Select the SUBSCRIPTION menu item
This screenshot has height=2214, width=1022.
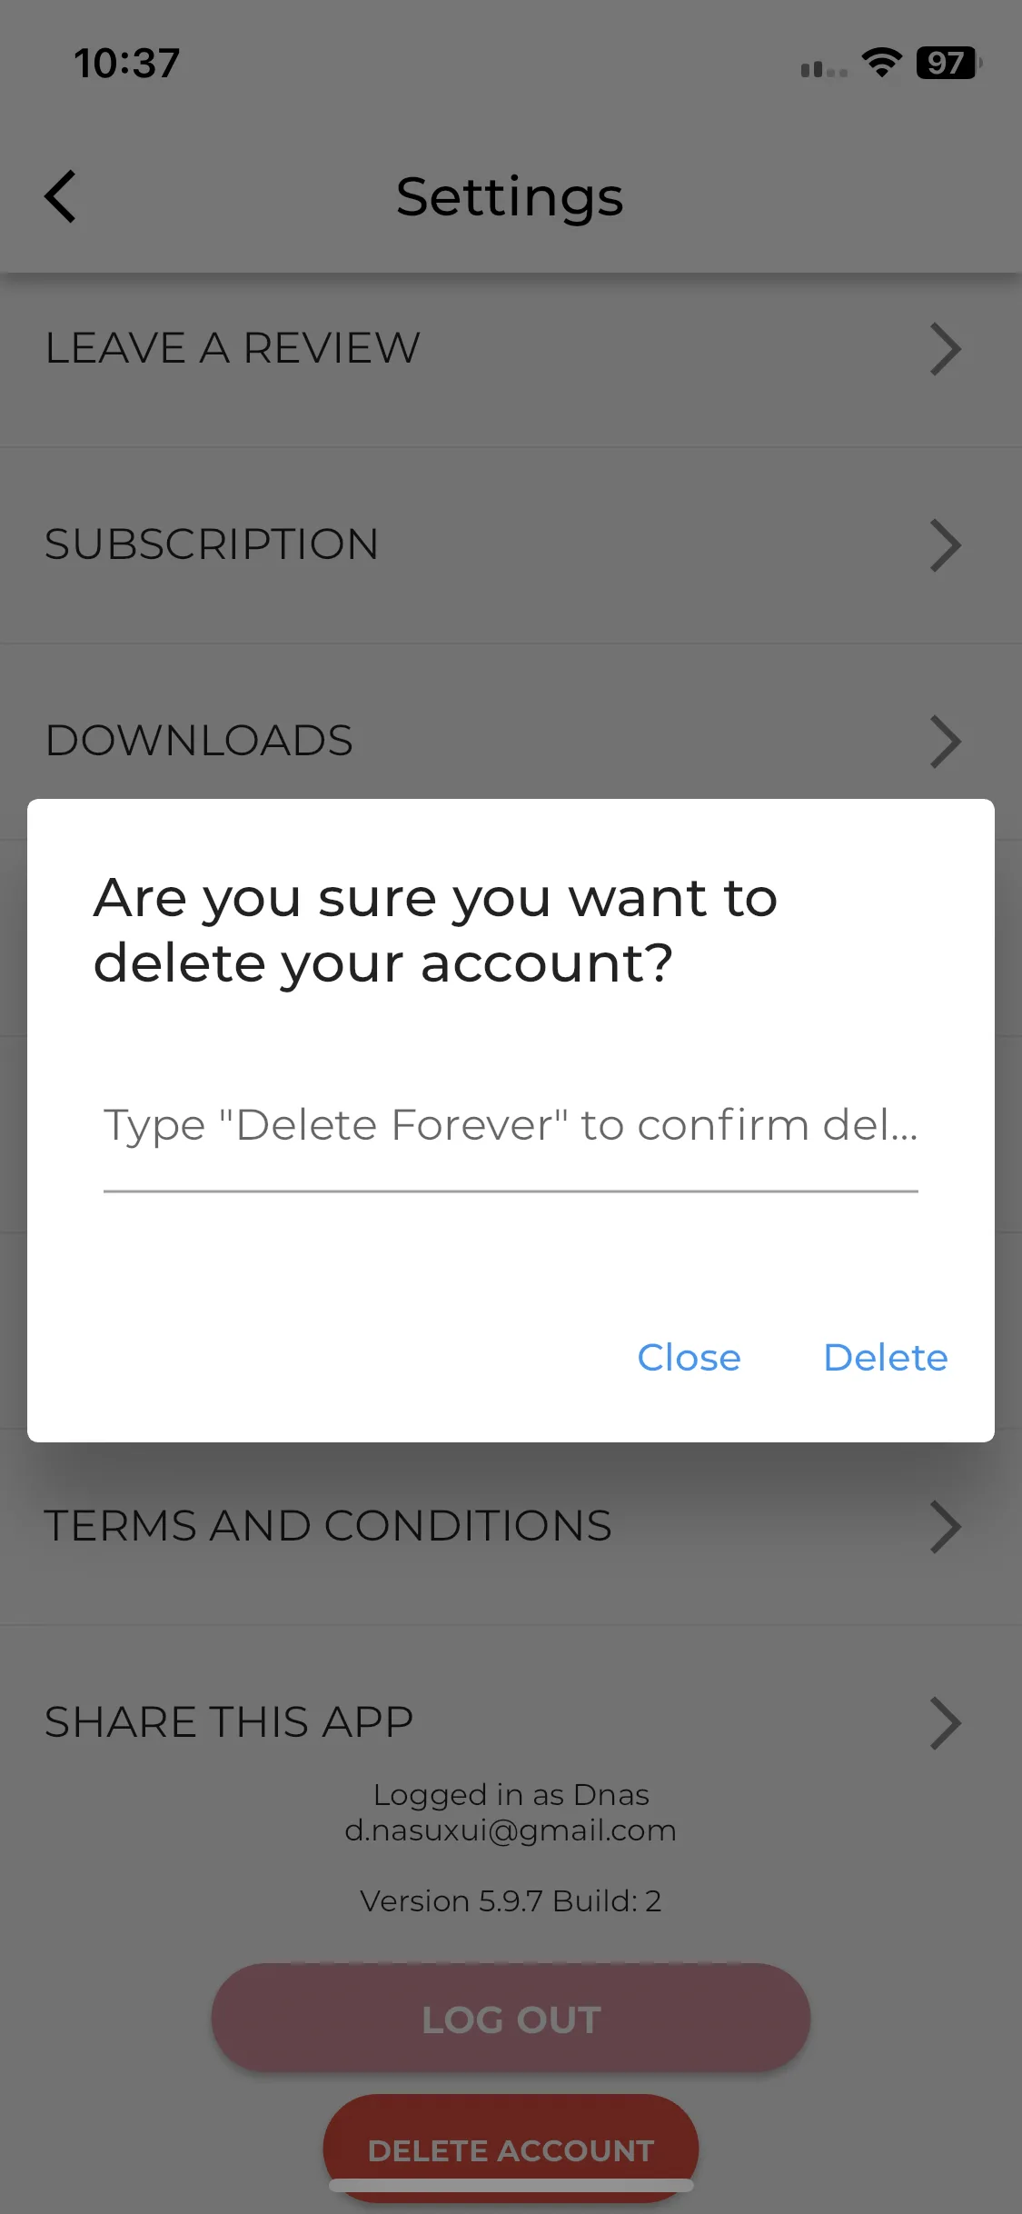click(x=511, y=545)
